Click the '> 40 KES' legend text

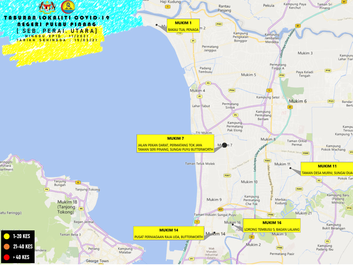(21, 257)
